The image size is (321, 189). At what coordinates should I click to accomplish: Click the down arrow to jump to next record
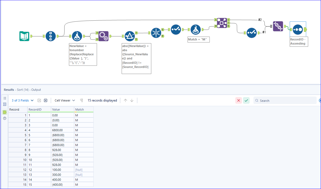(131, 100)
